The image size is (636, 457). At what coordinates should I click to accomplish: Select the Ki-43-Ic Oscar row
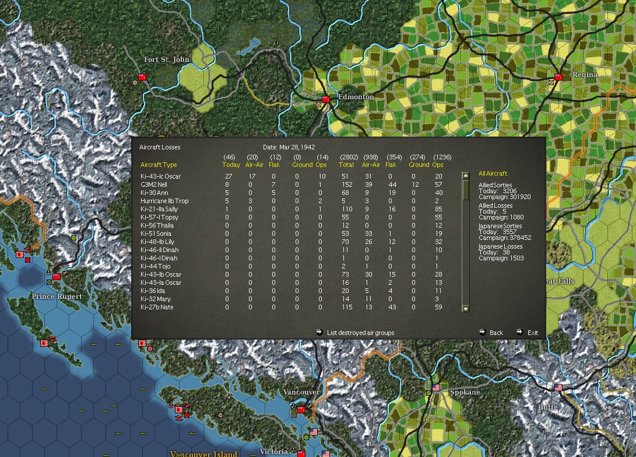[291, 176]
